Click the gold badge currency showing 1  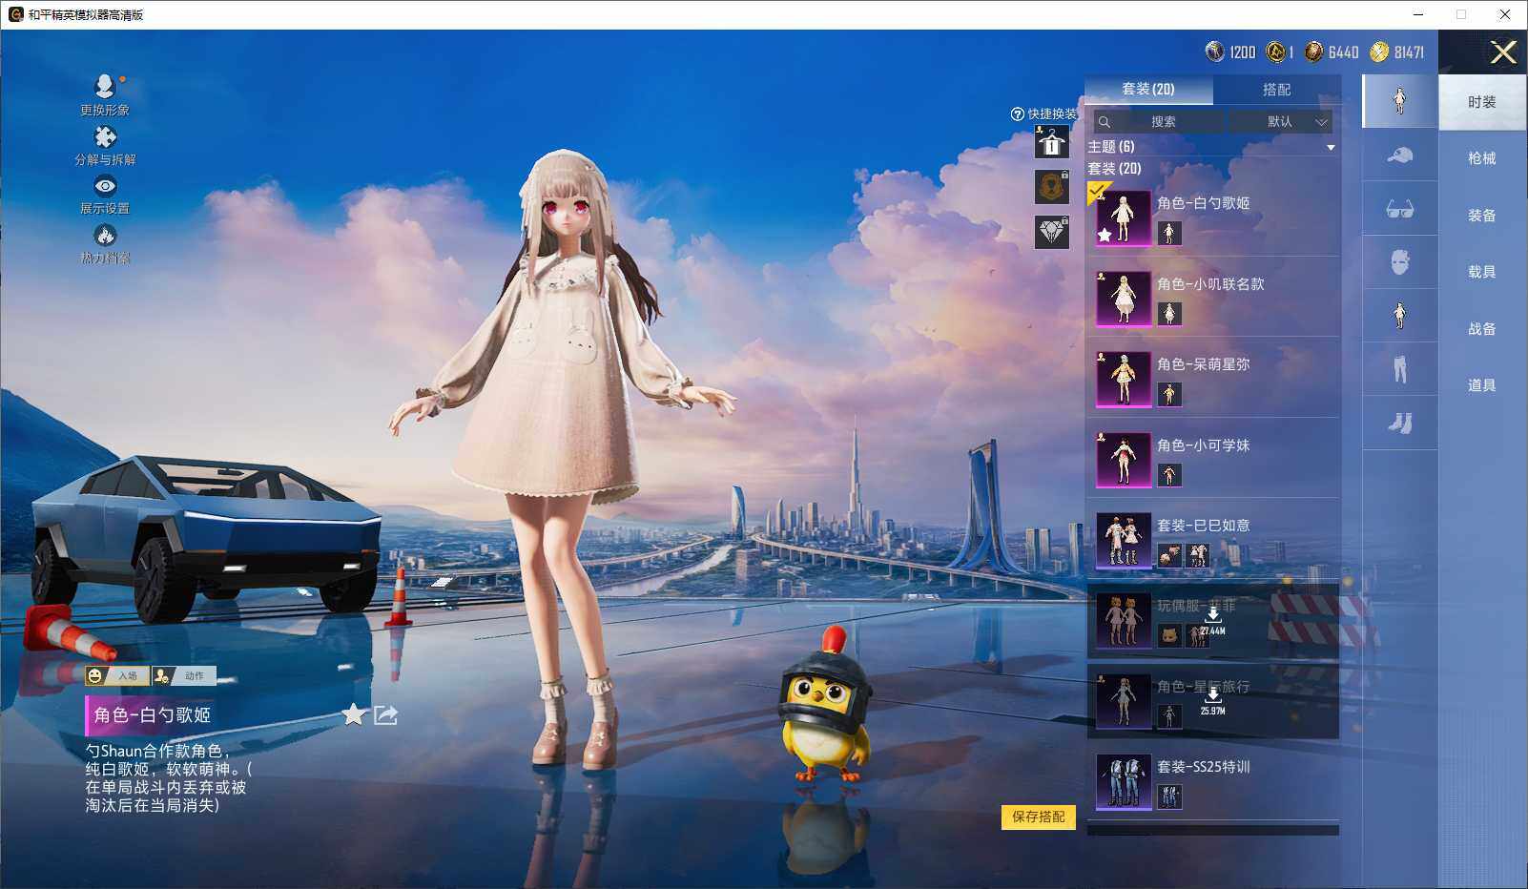[x=1280, y=52]
